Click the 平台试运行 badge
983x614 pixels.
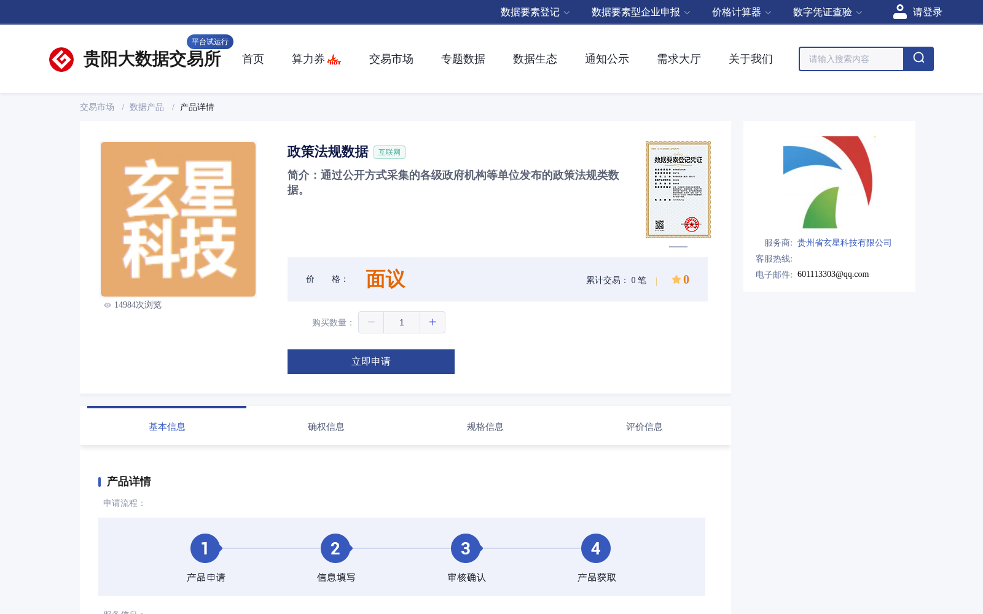[210, 42]
